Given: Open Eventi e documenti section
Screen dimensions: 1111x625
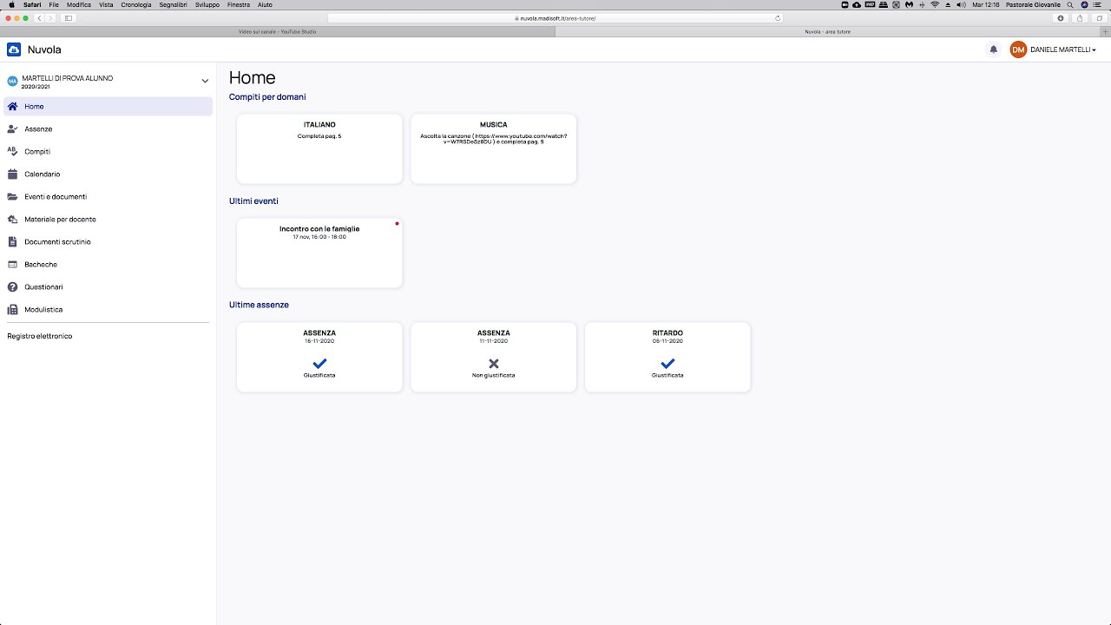Looking at the screenshot, I should [108, 196].
